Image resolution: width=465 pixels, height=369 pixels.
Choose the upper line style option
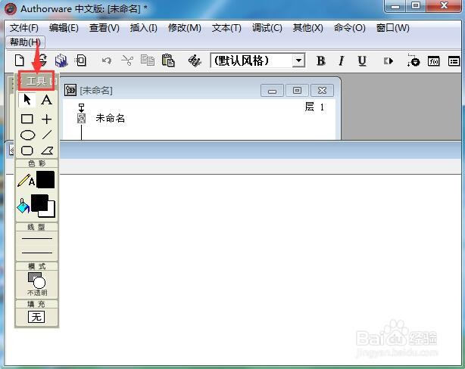coord(37,239)
